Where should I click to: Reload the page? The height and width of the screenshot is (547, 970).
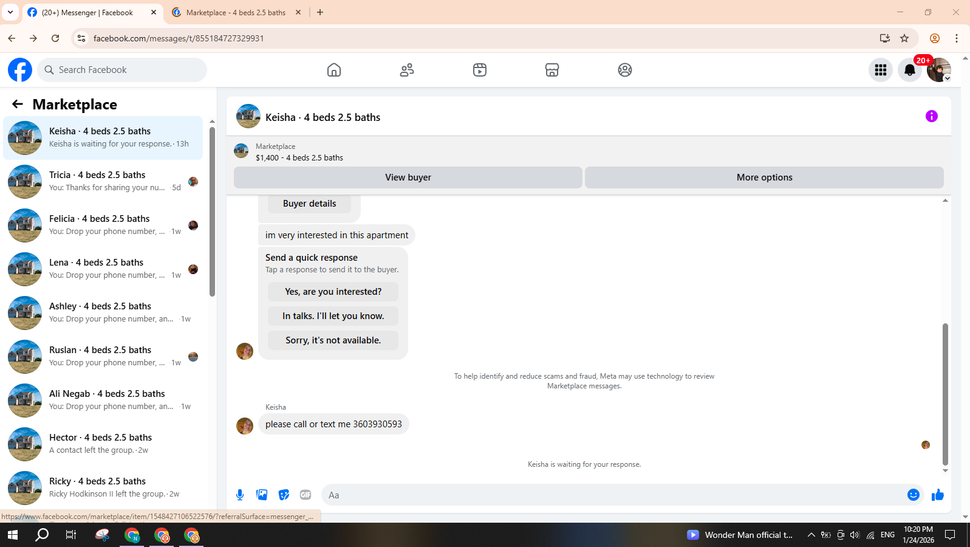click(x=55, y=38)
